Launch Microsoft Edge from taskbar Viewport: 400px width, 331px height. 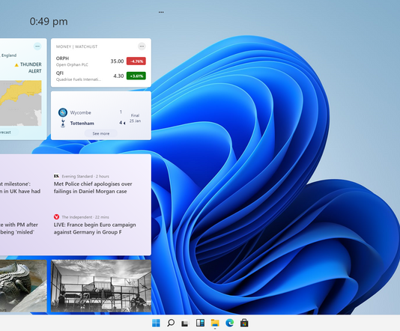[x=230, y=323]
